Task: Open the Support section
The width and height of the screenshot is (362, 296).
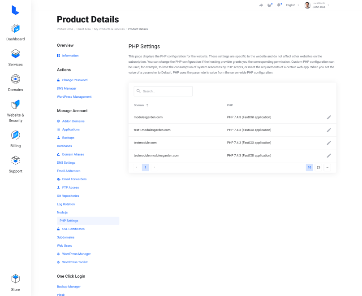Action: [16, 165]
